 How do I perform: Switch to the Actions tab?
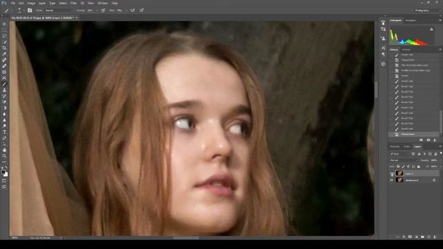[x=406, y=49]
